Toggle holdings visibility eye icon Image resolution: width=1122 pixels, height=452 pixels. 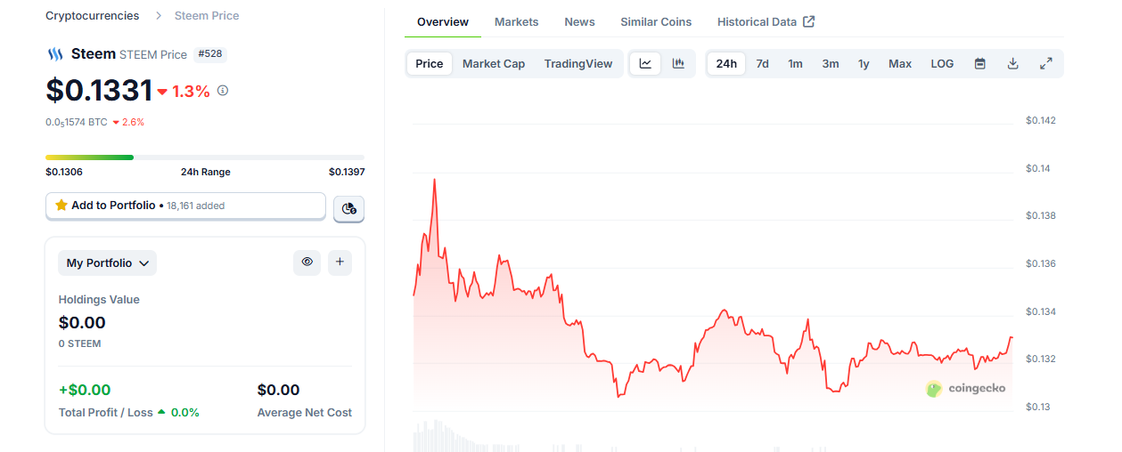tap(307, 262)
